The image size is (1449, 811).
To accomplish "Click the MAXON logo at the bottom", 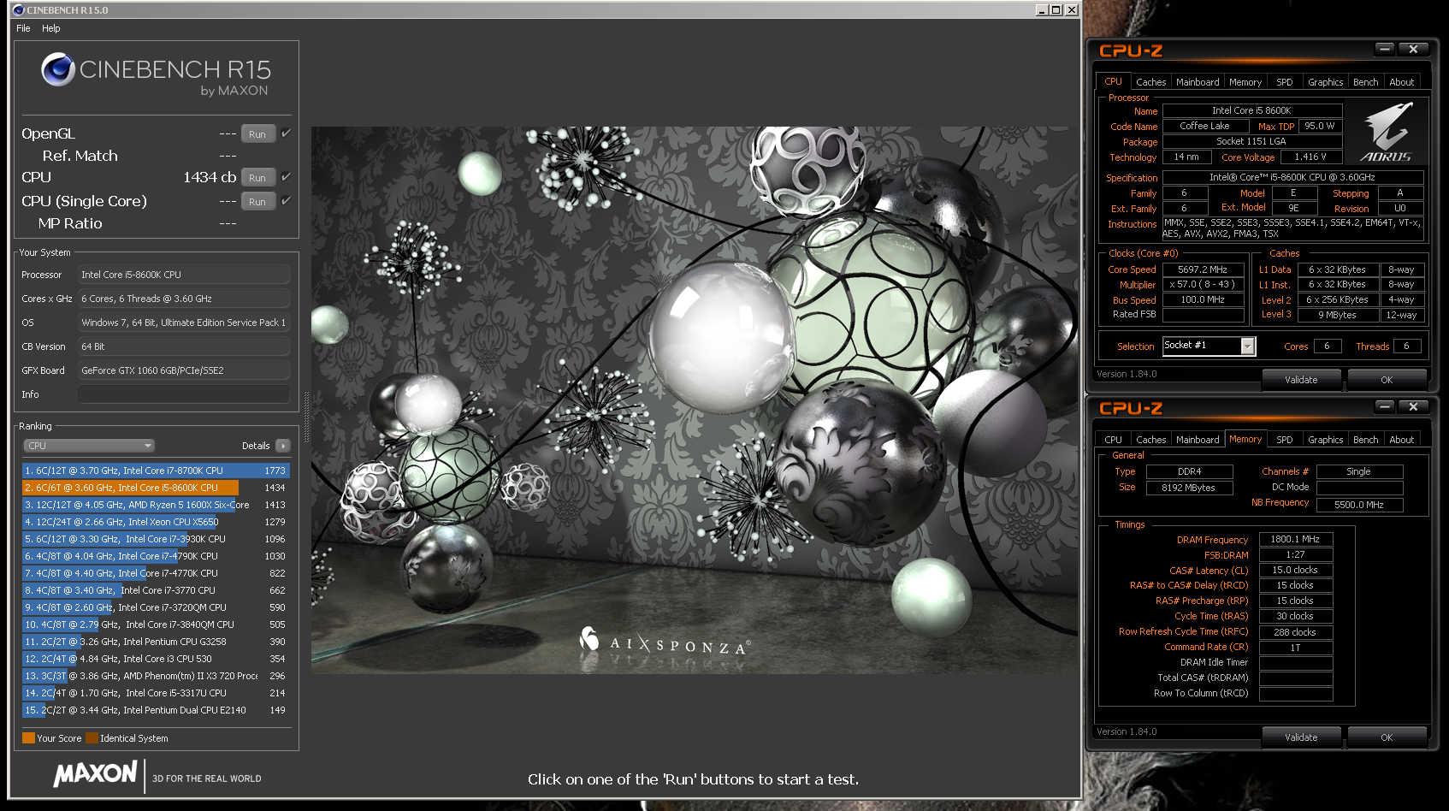I will (95, 774).
